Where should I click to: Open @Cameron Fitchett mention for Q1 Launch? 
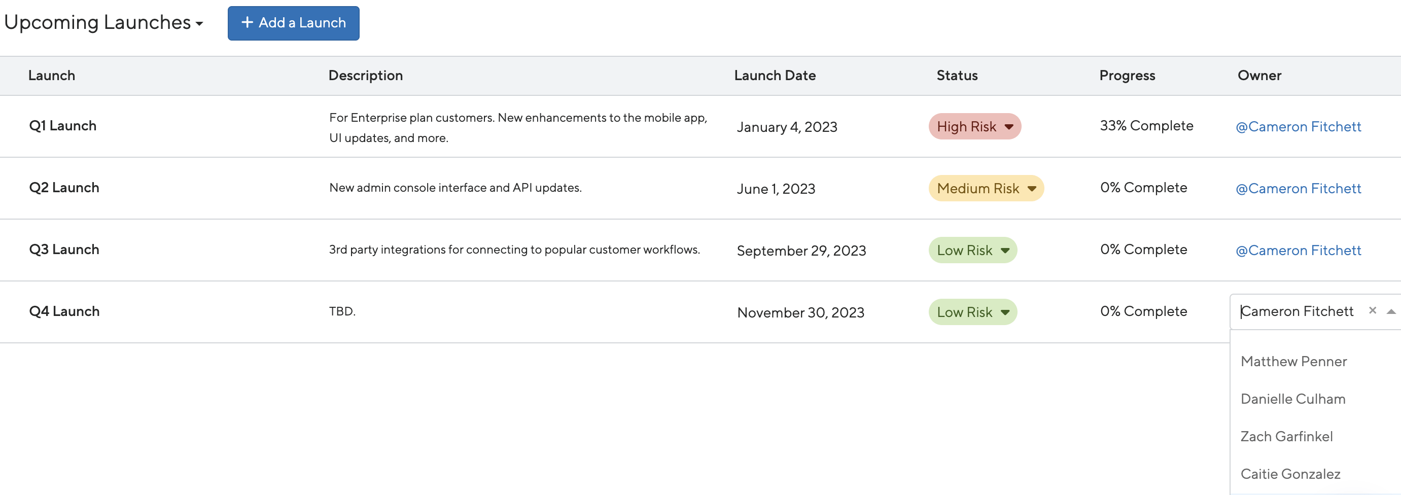1298,126
